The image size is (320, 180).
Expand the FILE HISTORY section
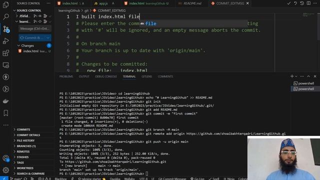[x=25, y=140]
